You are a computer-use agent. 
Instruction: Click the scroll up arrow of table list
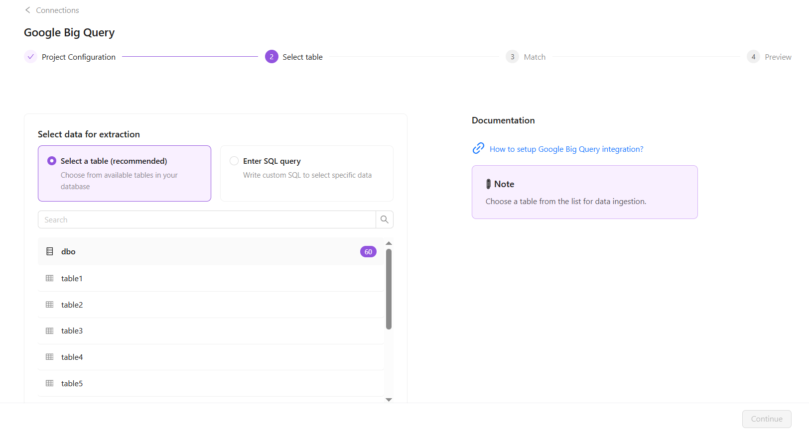pos(389,243)
